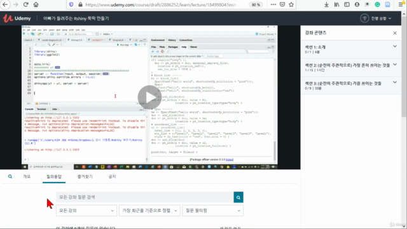Expand 섹션 2 가장 흔히 쓰이는 것들

click(350, 67)
